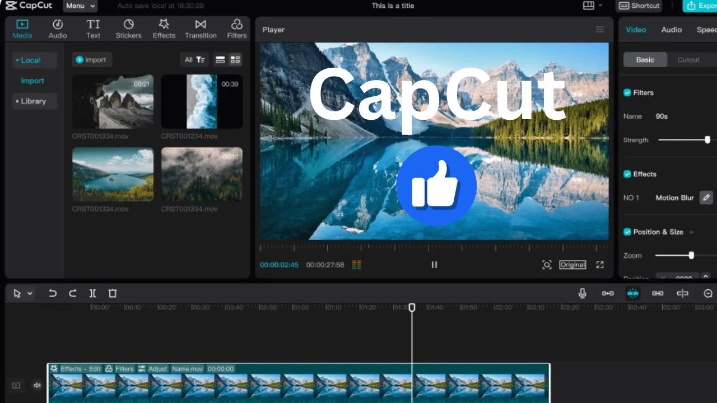Click the Import link under Local
This screenshot has height=403, width=717.
click(x=32, y=81)
